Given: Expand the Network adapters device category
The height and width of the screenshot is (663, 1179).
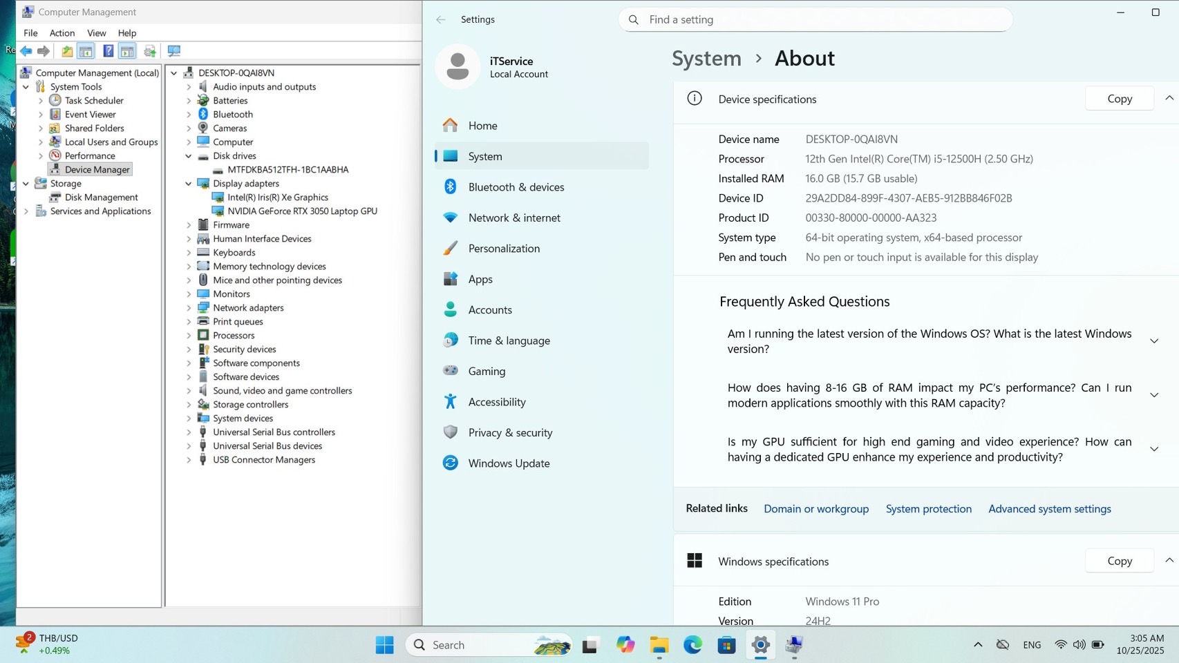Looking at the screenshot, I should tap(189, 308).
